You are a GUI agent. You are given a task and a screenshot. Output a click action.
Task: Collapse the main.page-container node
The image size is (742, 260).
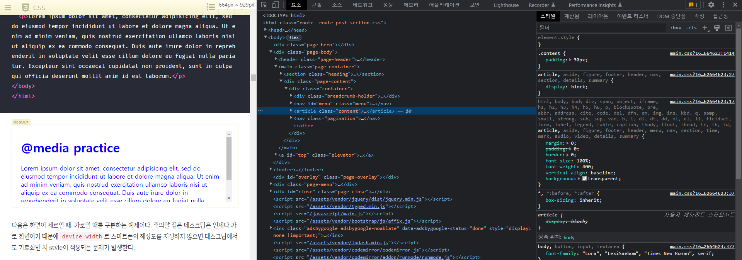pyautogui.click(x=276, y=66)
